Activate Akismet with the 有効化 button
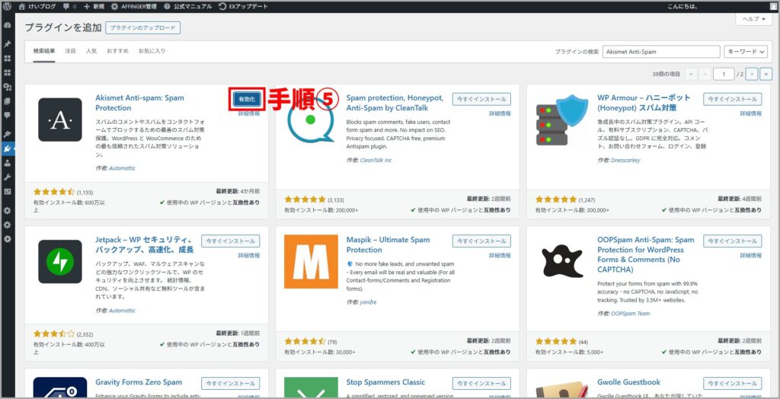Screen dimensions: 780x399 point(245,99)
